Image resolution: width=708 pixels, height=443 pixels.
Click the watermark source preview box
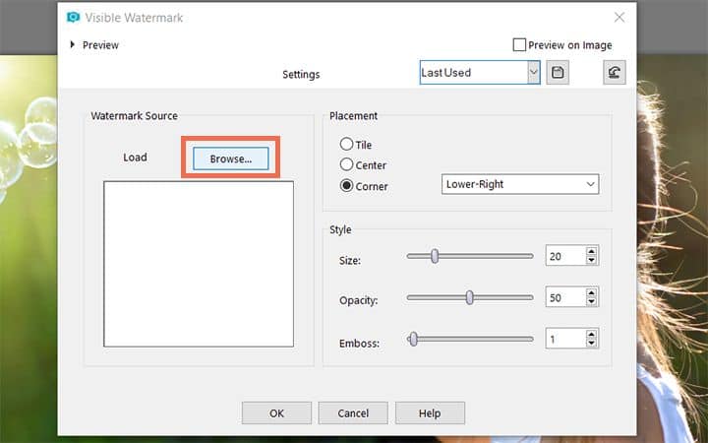(199, 264)
